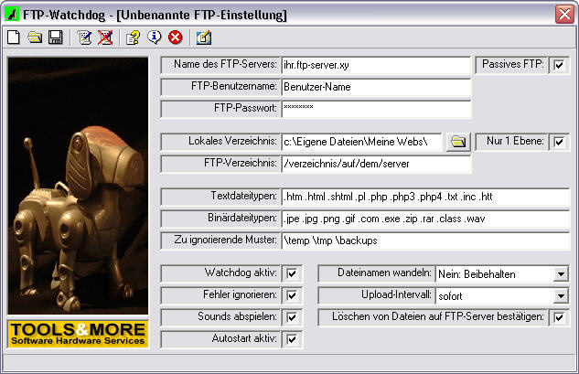579x374 pixels.
Task: Expand the Upload-Intervall dropdown arrow
Action: pos(561,295)
